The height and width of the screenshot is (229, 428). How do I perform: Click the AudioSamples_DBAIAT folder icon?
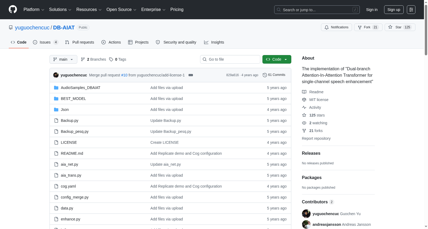(56, 88)
